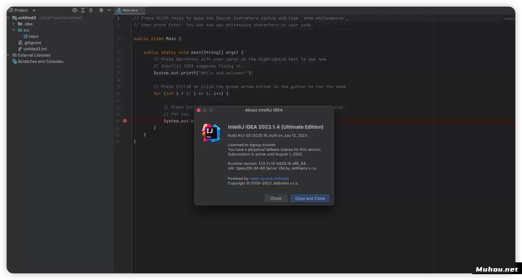Click the 'Runtime version' line

[267, 163]
